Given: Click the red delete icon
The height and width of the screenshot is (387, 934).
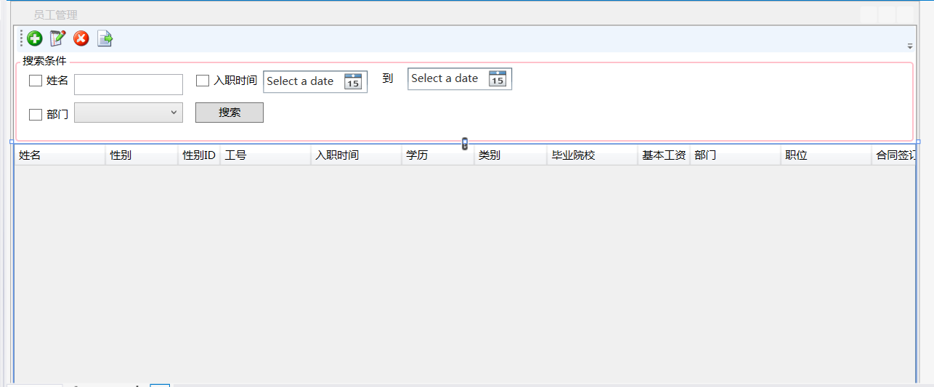Looking at the screenshot, I should click(81, 38).
